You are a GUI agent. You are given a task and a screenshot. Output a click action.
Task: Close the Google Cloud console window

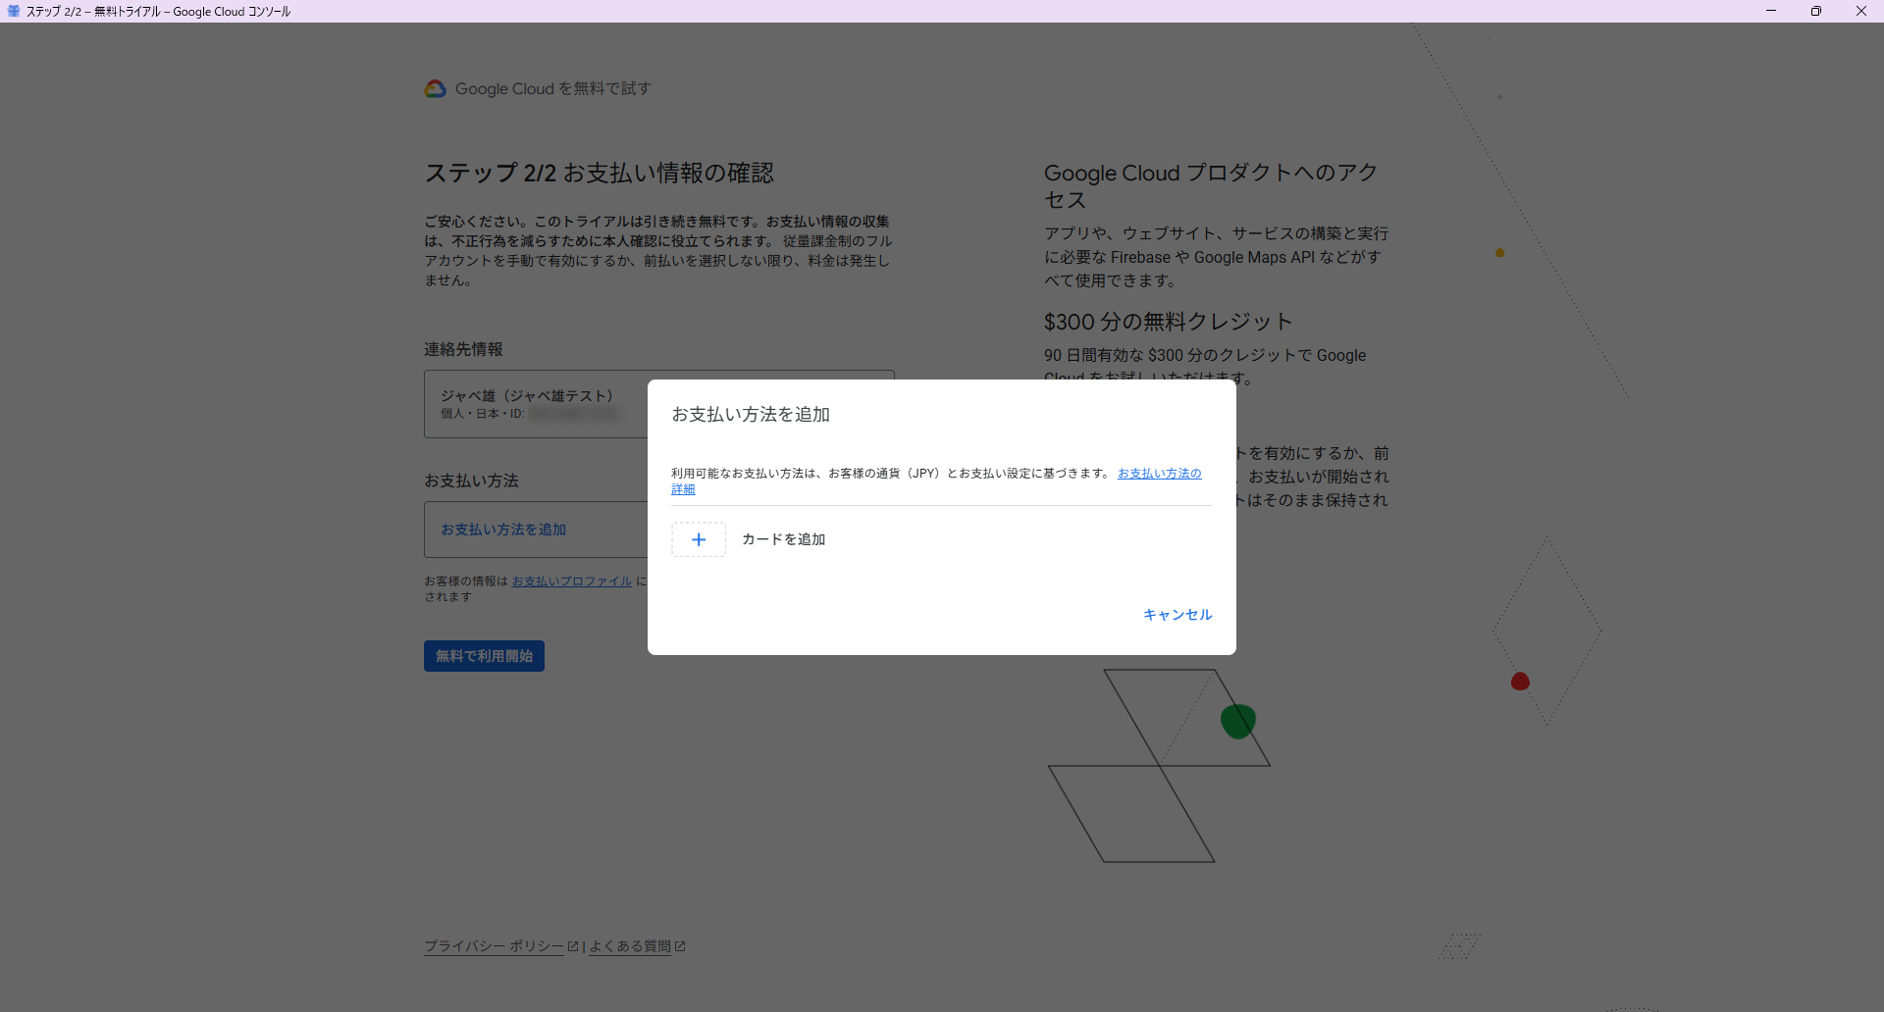click(1861, 11)
